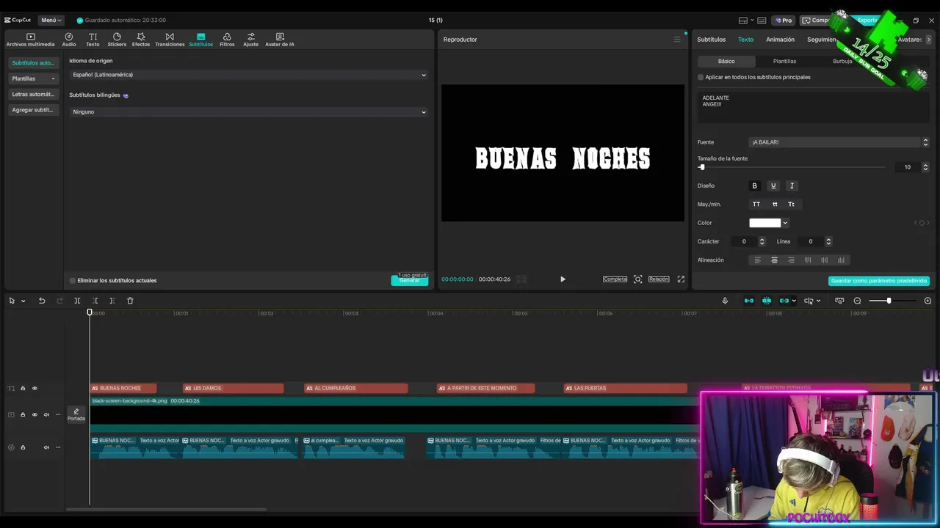Toggle Aplicar en todos los subtítulos principales

click(701, 77)
